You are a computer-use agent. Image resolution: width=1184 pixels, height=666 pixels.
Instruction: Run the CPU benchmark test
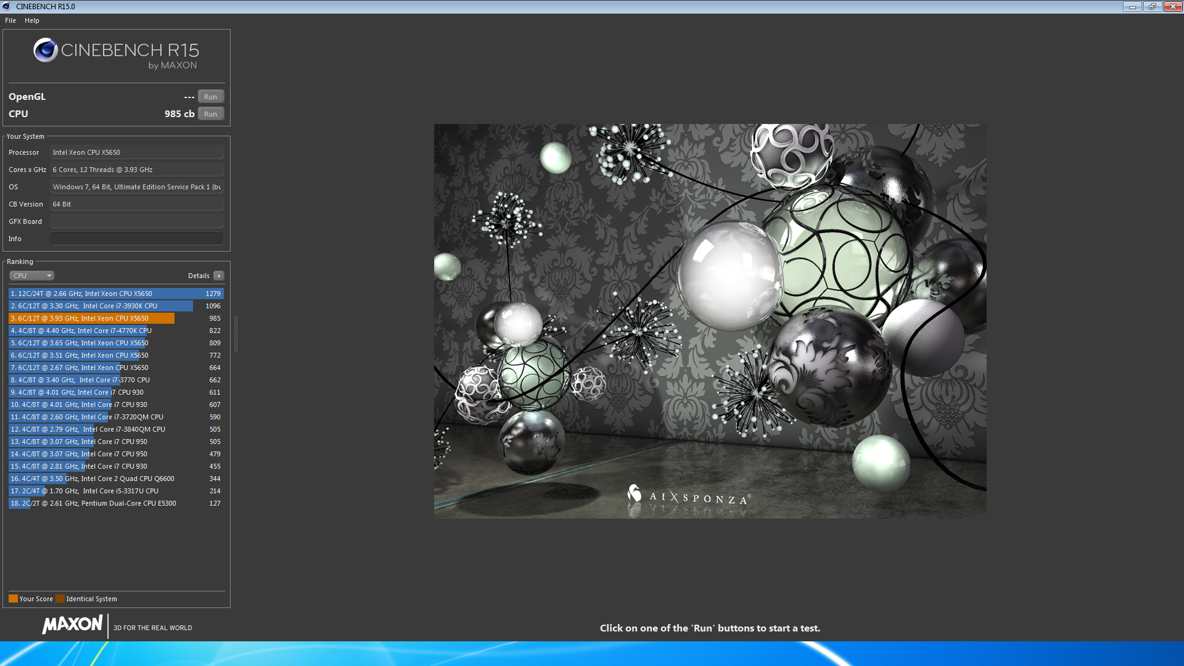(x=211, y=114)
